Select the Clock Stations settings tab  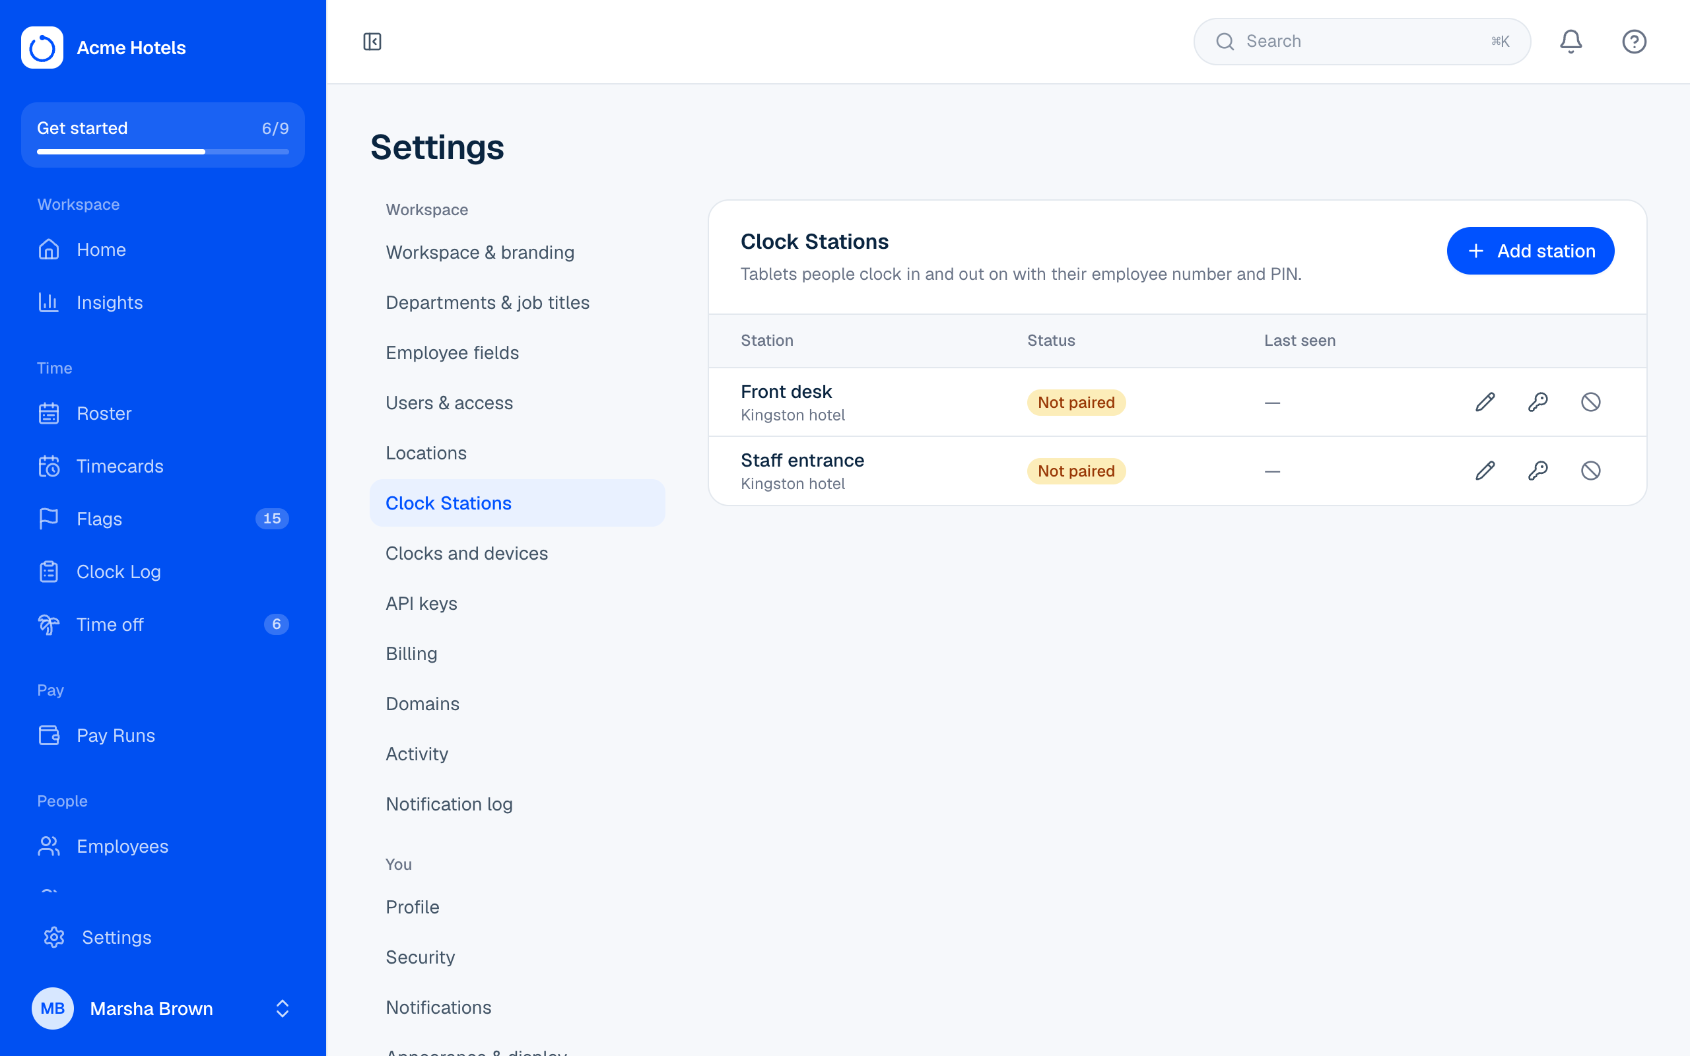pyautogui.click(x=518, y=503)
